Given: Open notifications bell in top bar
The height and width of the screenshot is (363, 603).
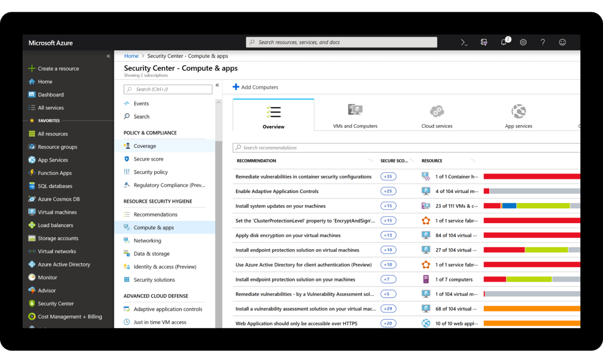Looking at the screenshot, I should 504,42.
